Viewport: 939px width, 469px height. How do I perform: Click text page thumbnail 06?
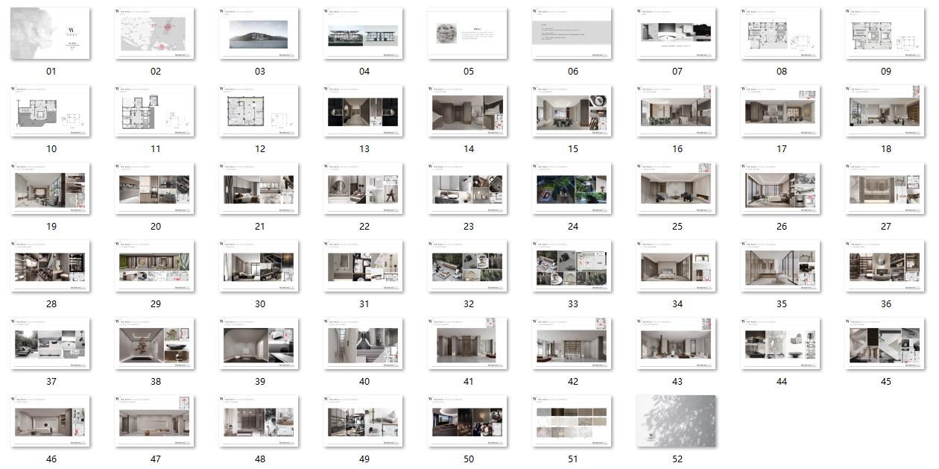(x=572, y=34)
